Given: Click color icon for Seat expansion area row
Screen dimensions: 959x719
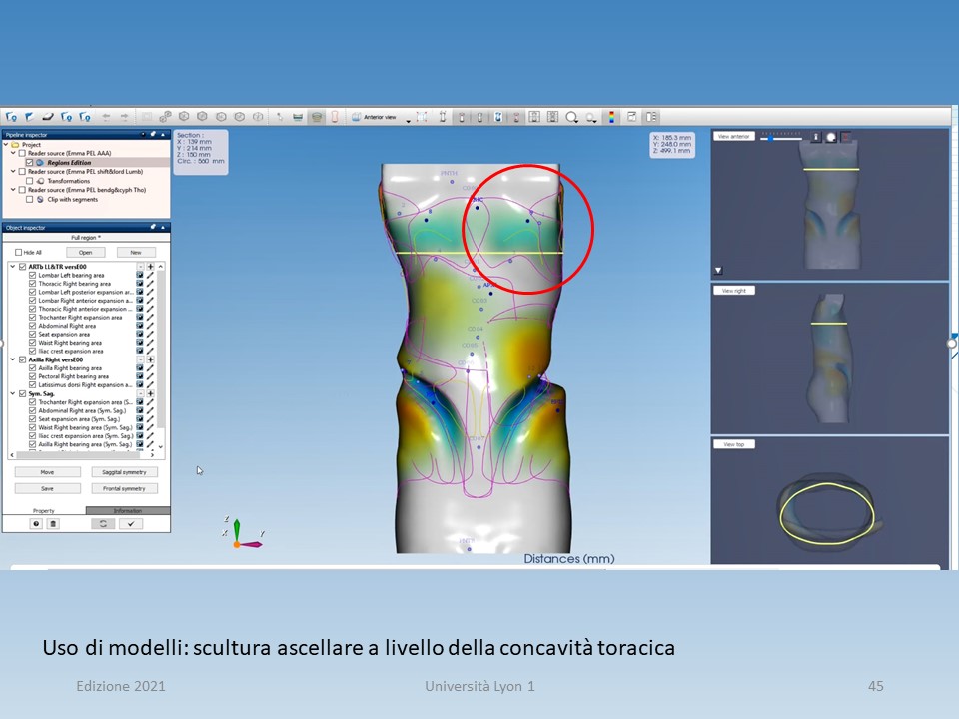Looking at the screenshot, I should [140, 335].
